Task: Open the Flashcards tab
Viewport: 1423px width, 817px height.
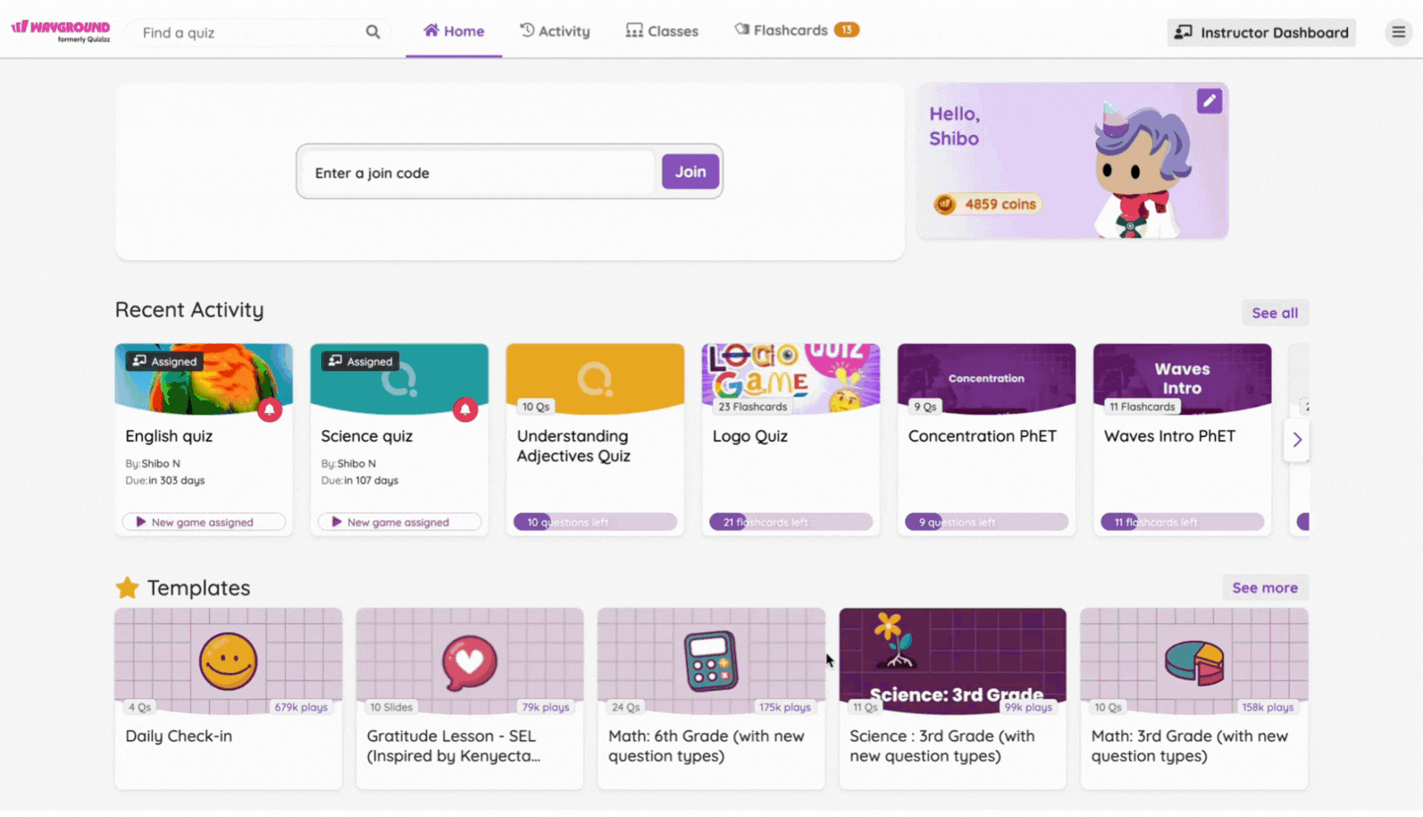Action: 791,30
